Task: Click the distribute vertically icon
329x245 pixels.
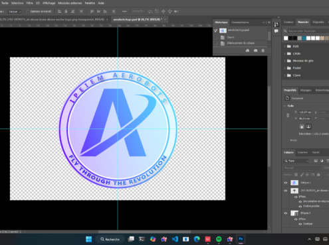Action: click(x=114, y=11)
